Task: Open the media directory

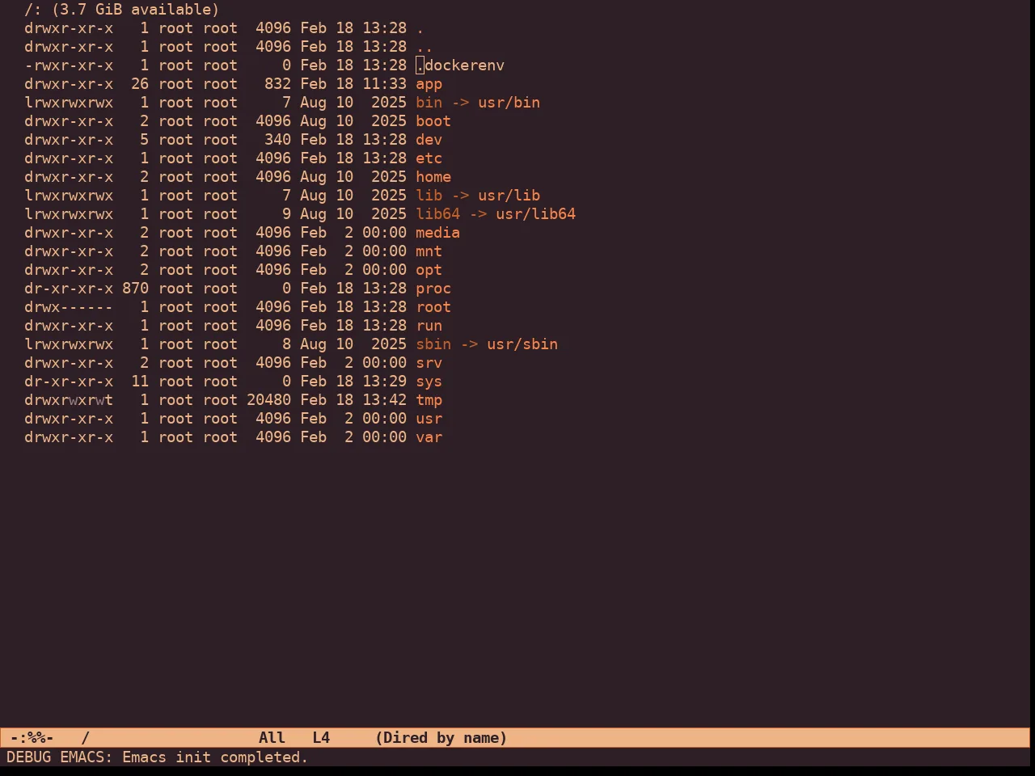Action: (x=437, y=233)
